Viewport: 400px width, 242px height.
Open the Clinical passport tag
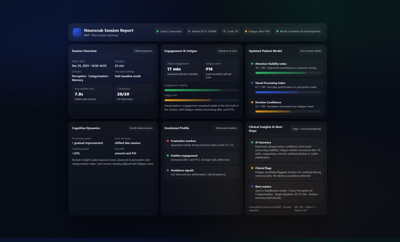[x=143, y=51]
